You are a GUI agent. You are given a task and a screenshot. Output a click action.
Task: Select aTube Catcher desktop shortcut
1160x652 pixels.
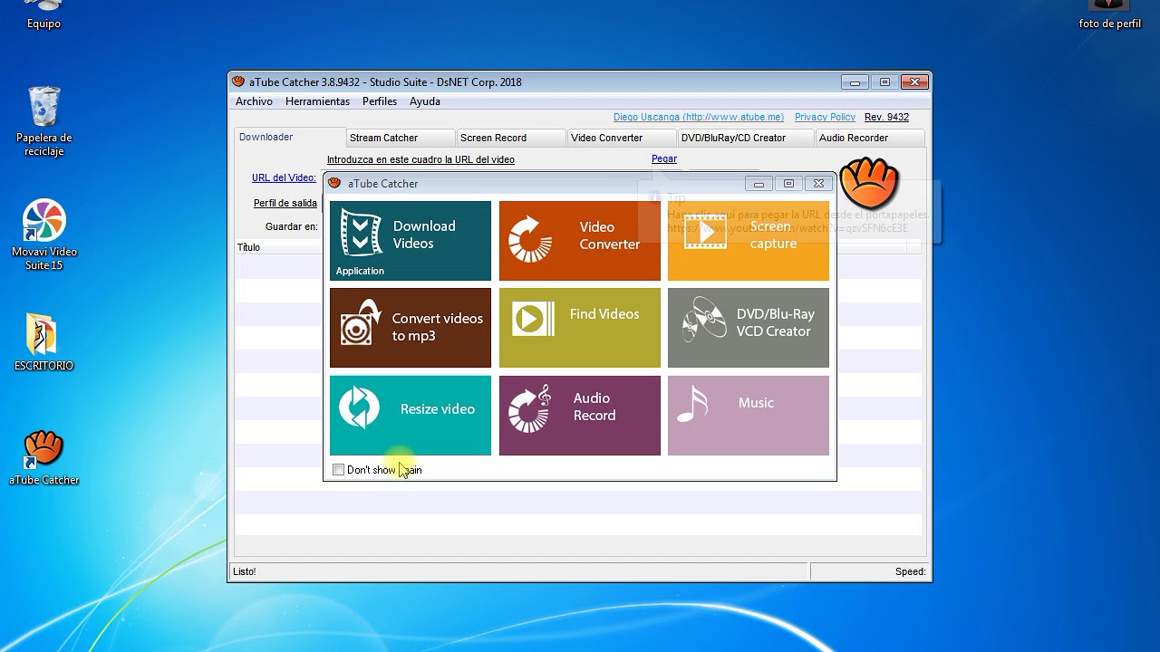[x=43, y=457]
